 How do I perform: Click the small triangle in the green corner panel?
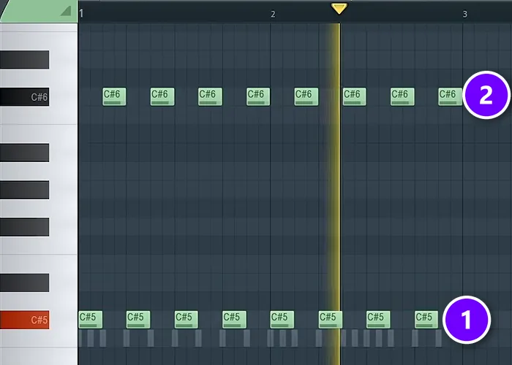click(x=67, y=11)
